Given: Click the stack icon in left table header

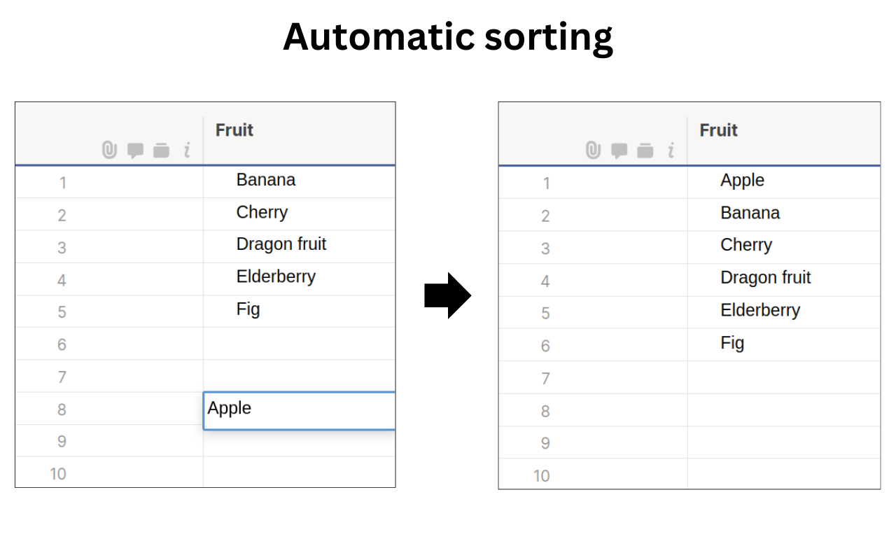Looking at the screenshot, I should [162, 150].
